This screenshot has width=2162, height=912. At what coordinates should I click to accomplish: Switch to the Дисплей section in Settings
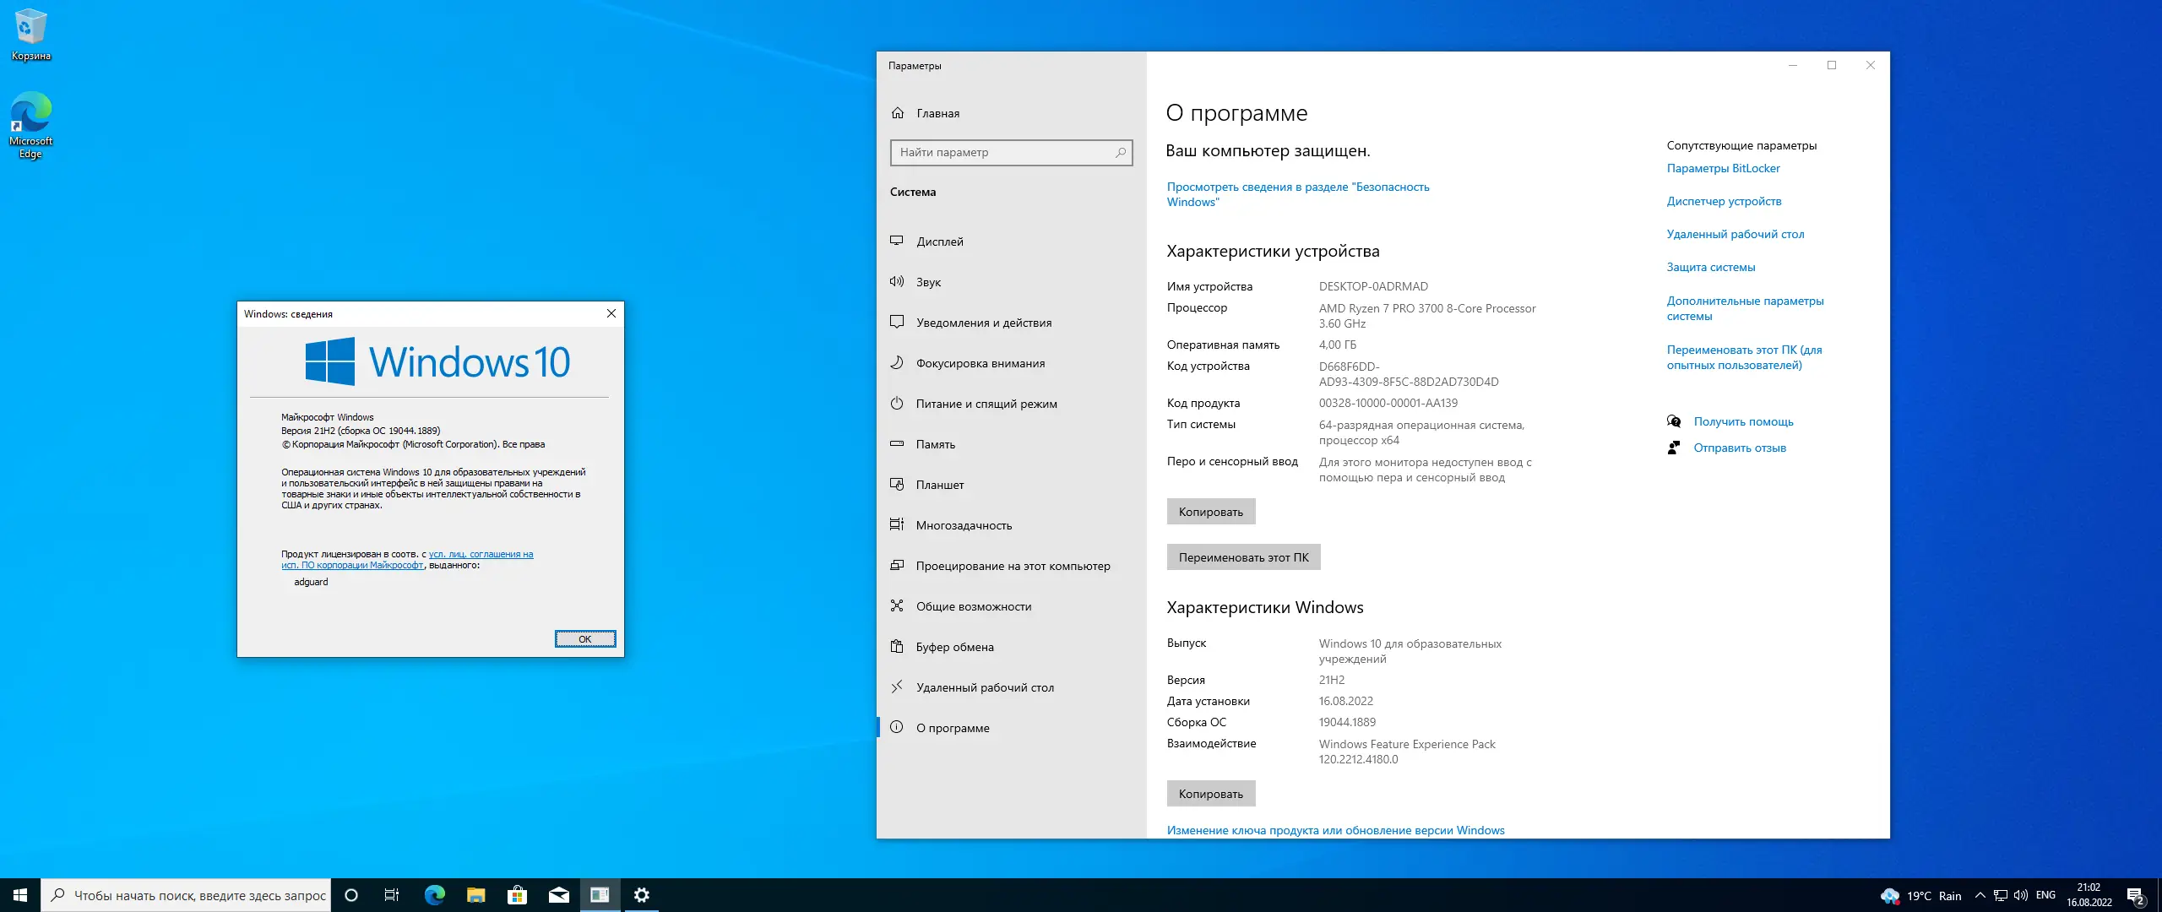[x=940, y=241]
